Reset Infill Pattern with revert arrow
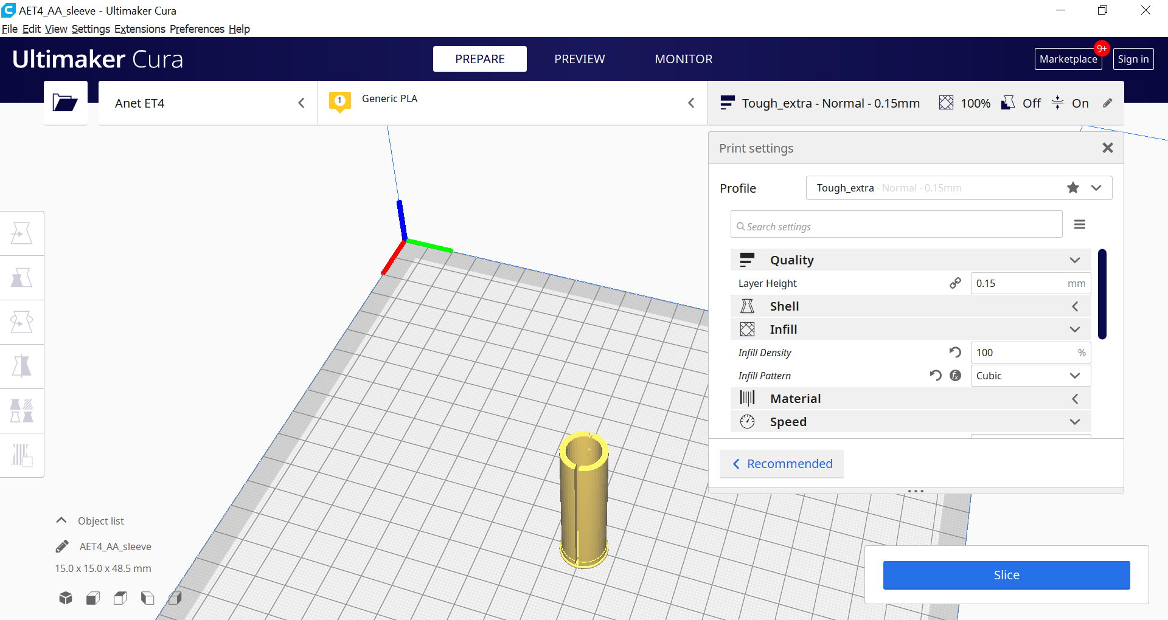1168x620 pixels. point(936,376)
